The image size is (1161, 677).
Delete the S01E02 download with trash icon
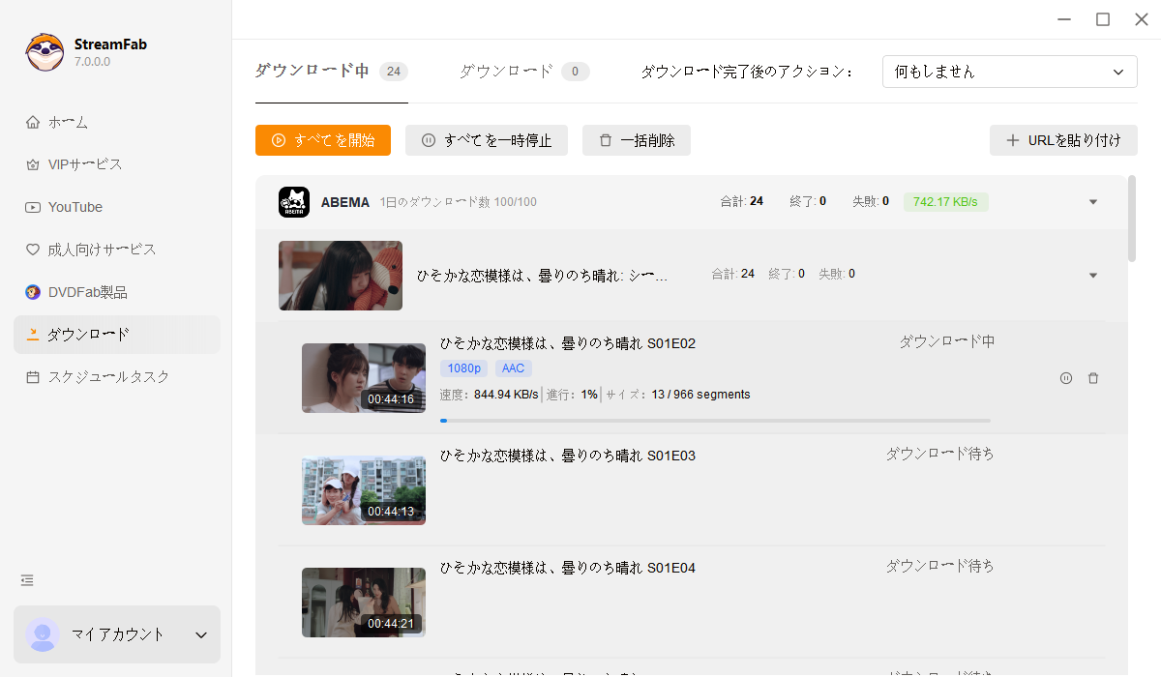[x=1093, y=378]
